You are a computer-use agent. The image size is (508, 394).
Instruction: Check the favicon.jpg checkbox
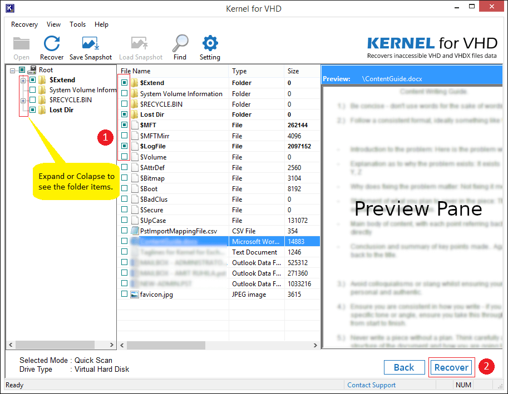pyautogui.click(x=125, y=294)
